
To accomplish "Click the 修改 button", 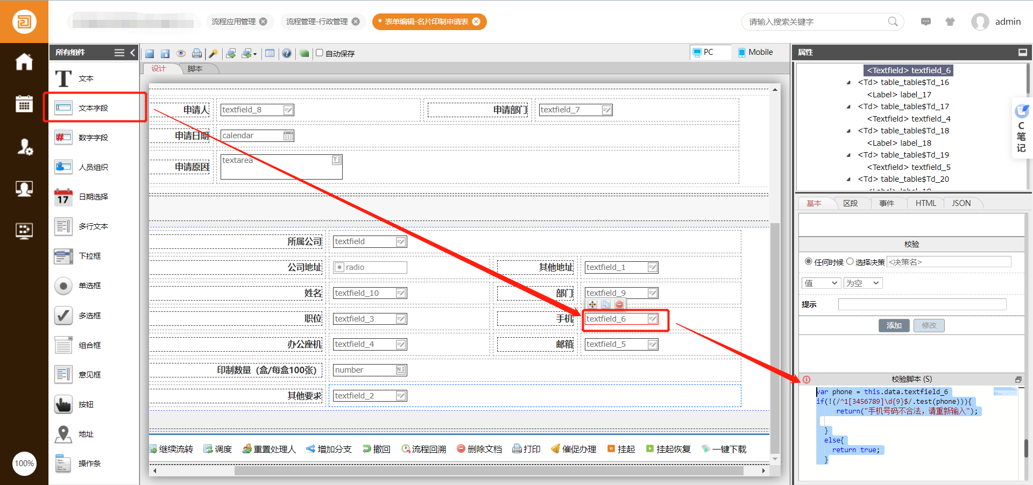I will coord(929,325).
